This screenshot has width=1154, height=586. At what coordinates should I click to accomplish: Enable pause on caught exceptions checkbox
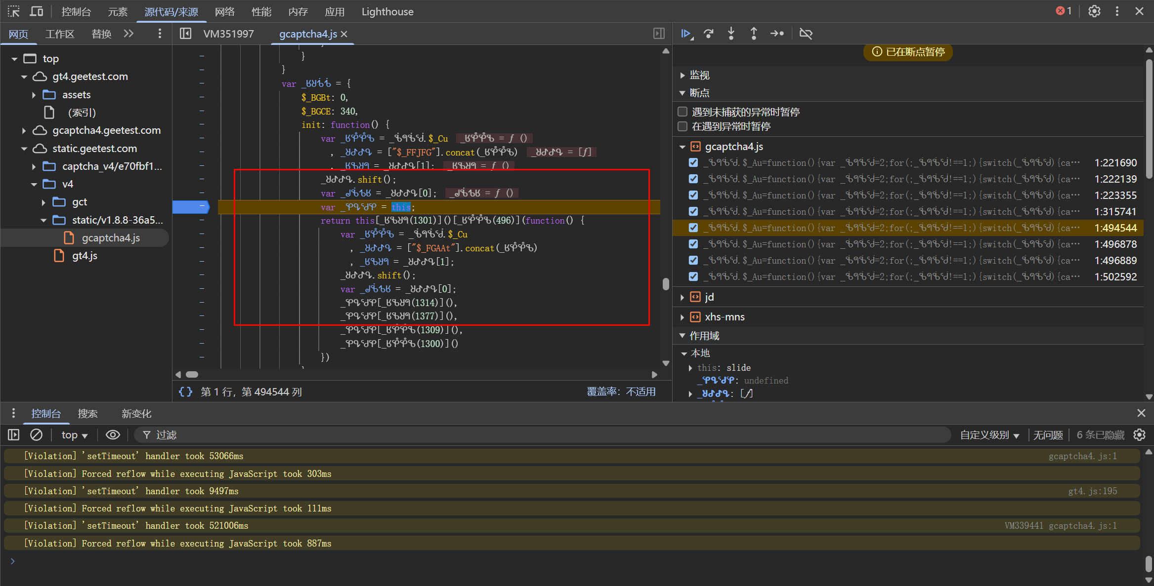(x=683, y=126)
